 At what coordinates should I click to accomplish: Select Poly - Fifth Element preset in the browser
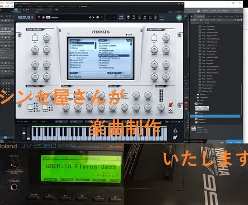click(x=208, y=42)
